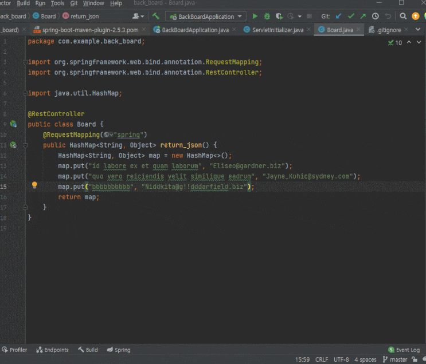426x364 pixels.
Task: Push commits with Git green arrow
Action: (363, 16)
